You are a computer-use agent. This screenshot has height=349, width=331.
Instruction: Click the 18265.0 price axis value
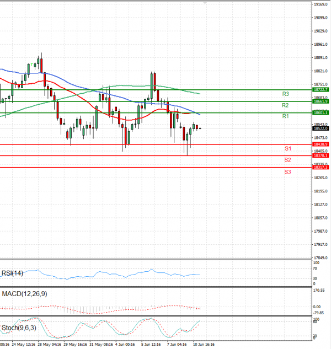[x=321, y=178]
